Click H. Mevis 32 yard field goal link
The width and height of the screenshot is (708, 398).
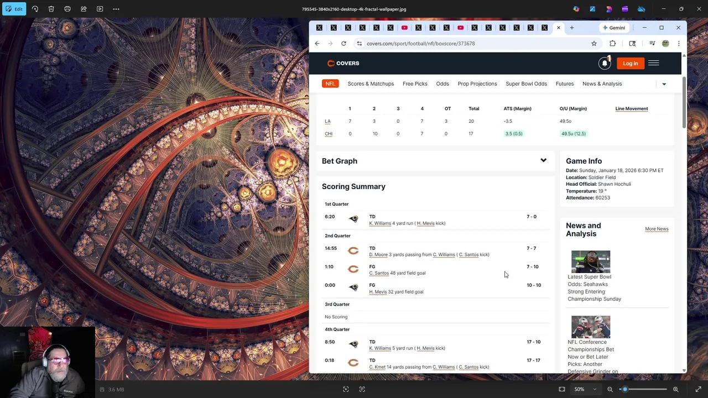[378, 292]
